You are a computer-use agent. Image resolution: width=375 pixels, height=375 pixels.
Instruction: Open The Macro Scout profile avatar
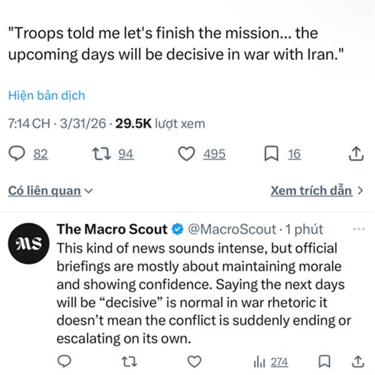27,242
